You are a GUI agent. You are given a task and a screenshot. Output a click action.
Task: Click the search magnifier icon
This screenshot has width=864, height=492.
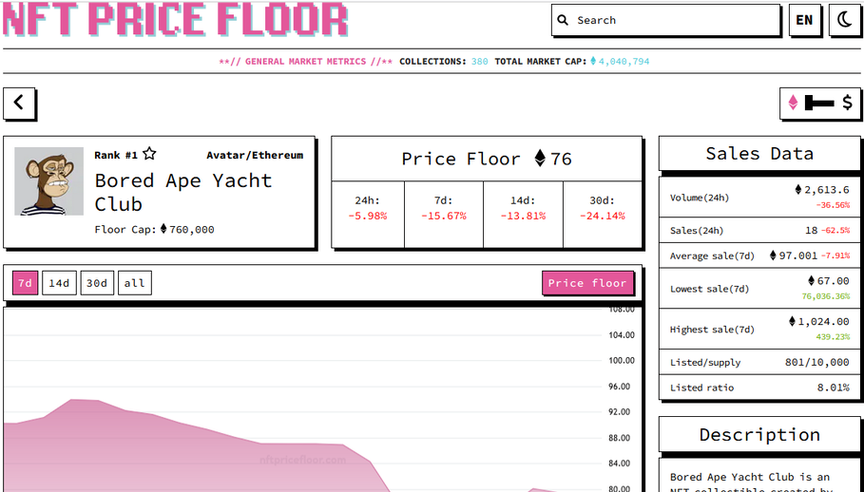point(563,20)
